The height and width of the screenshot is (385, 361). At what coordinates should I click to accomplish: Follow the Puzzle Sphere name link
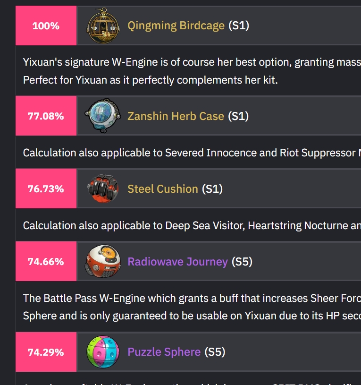point(164,352)
